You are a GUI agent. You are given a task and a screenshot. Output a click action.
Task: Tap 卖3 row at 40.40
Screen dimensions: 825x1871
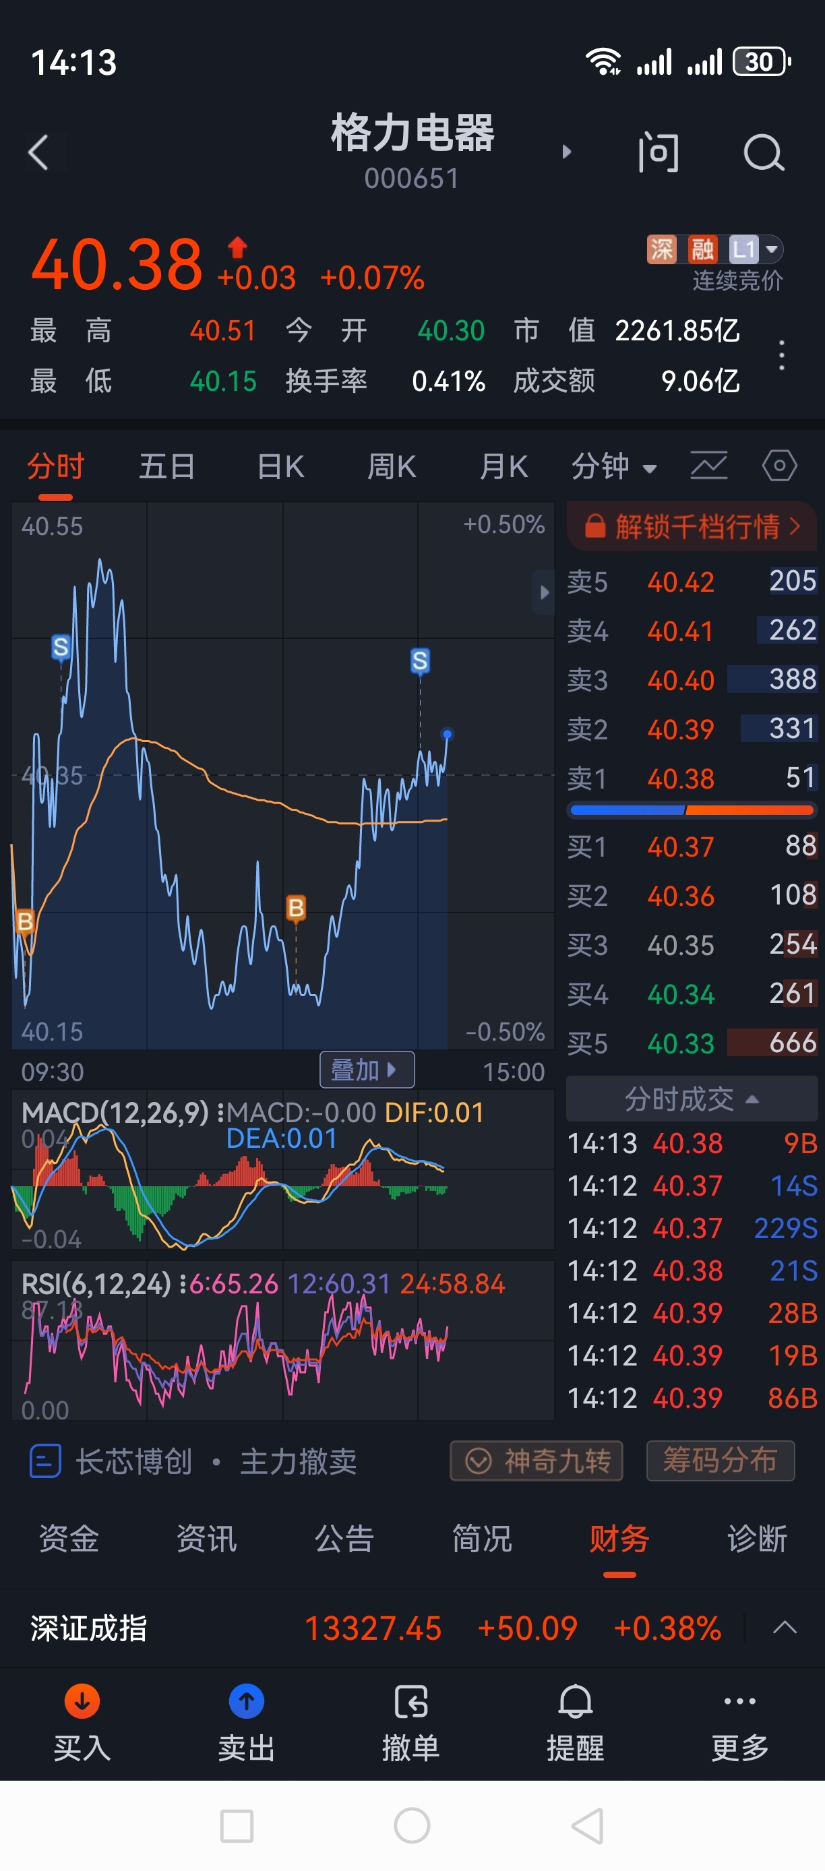click(x=692, y=680)
